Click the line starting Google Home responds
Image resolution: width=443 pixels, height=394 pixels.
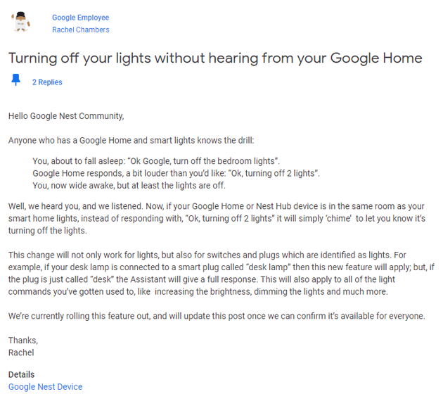click(x=176, y=173)
